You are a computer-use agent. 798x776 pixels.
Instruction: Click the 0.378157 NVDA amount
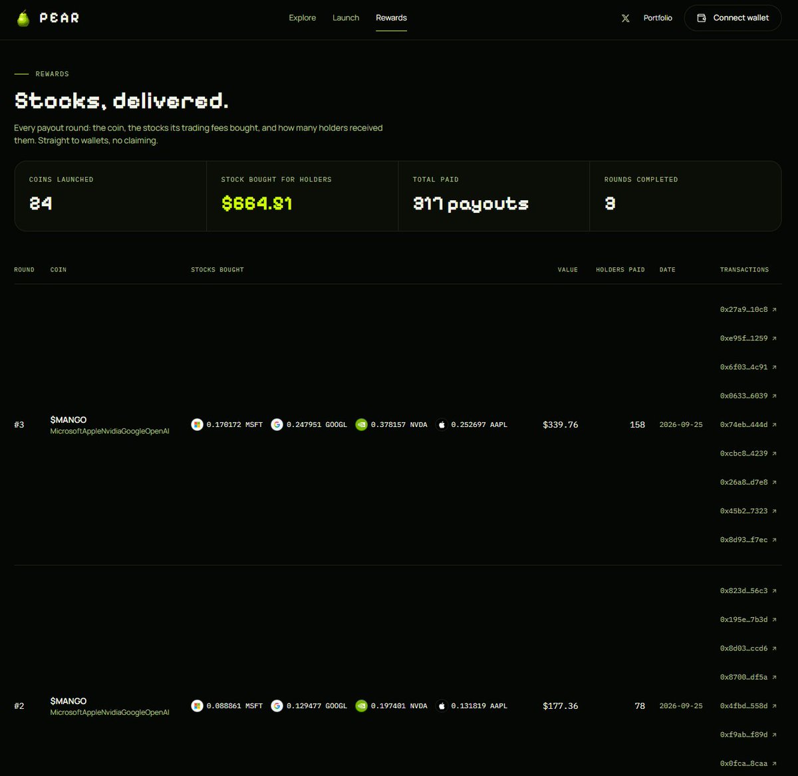point(399,424)
